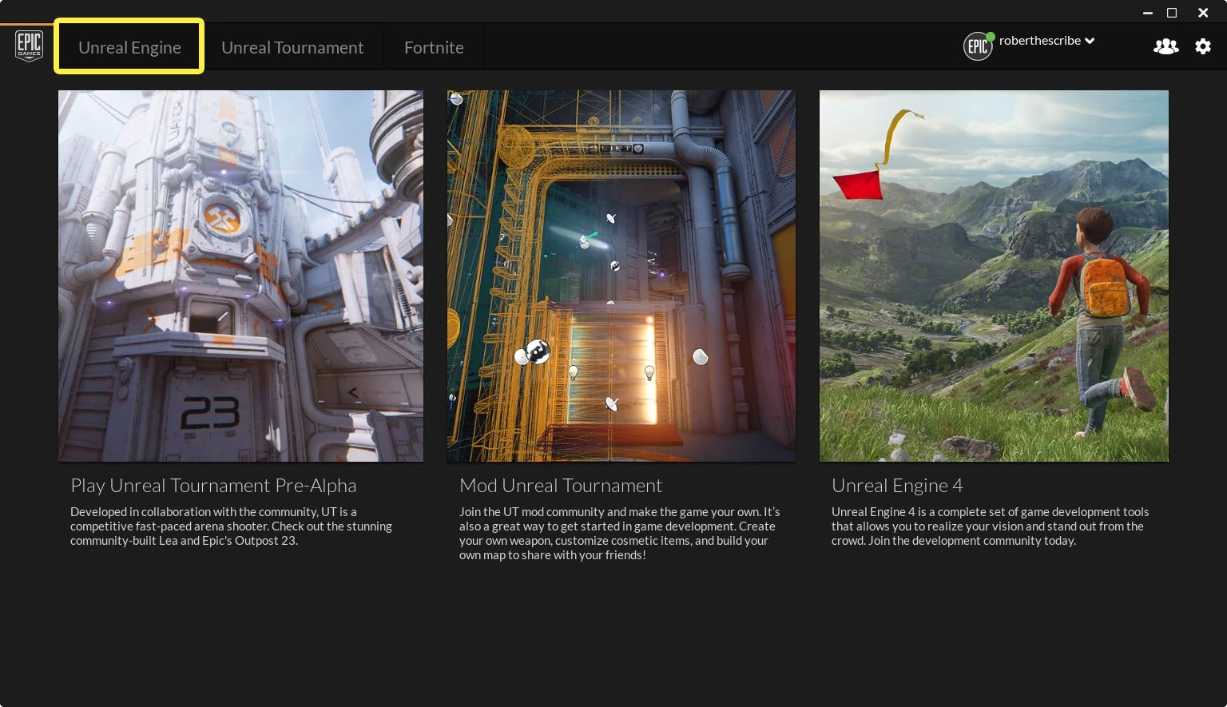
Task: Expand the roberthescribe account dropdown
Action: (1046, 41)
